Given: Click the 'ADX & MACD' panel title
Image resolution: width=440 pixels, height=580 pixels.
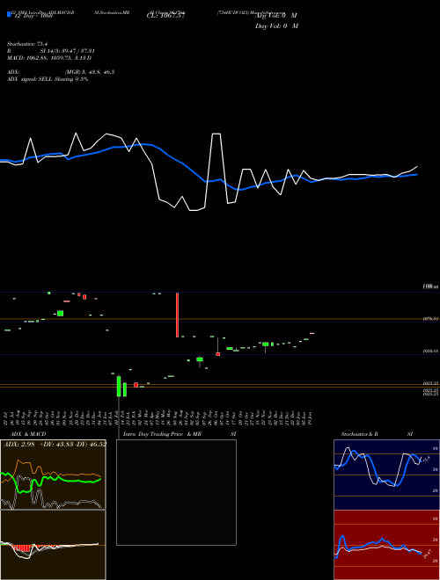Looking at the screenshot, I should 28,434.
